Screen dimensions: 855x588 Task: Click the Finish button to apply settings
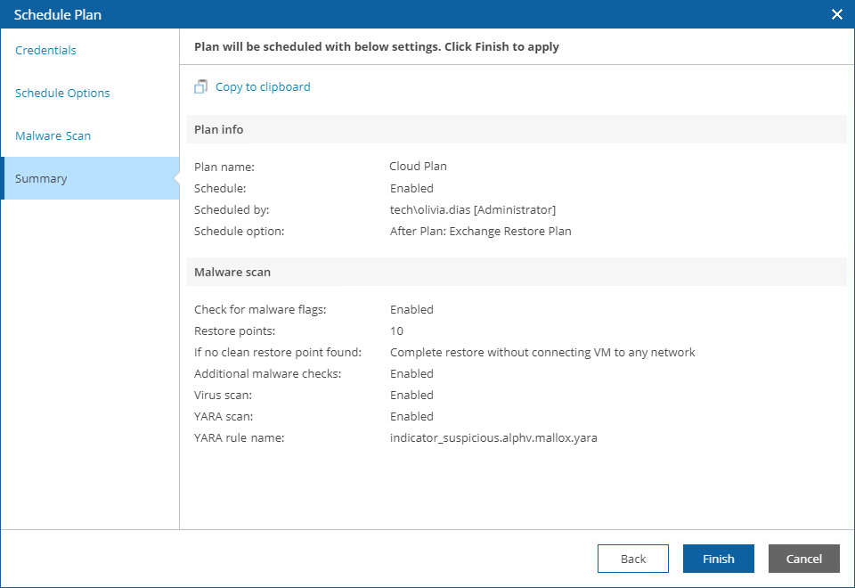tap(718, 559)
